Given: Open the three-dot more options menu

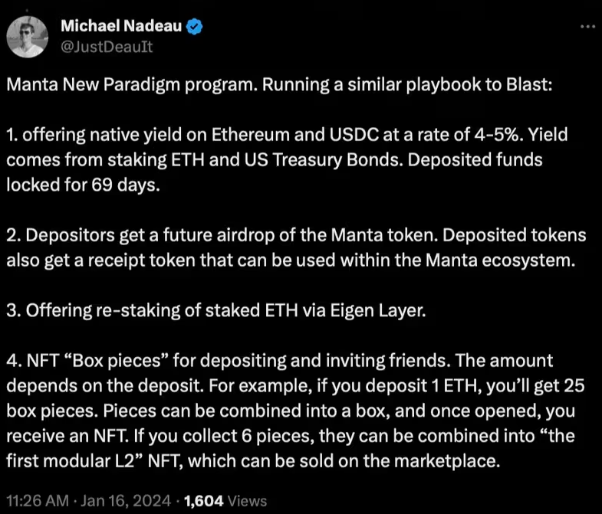Looking at the screenshot, I should pyautogui.click(x=587, y=27).
